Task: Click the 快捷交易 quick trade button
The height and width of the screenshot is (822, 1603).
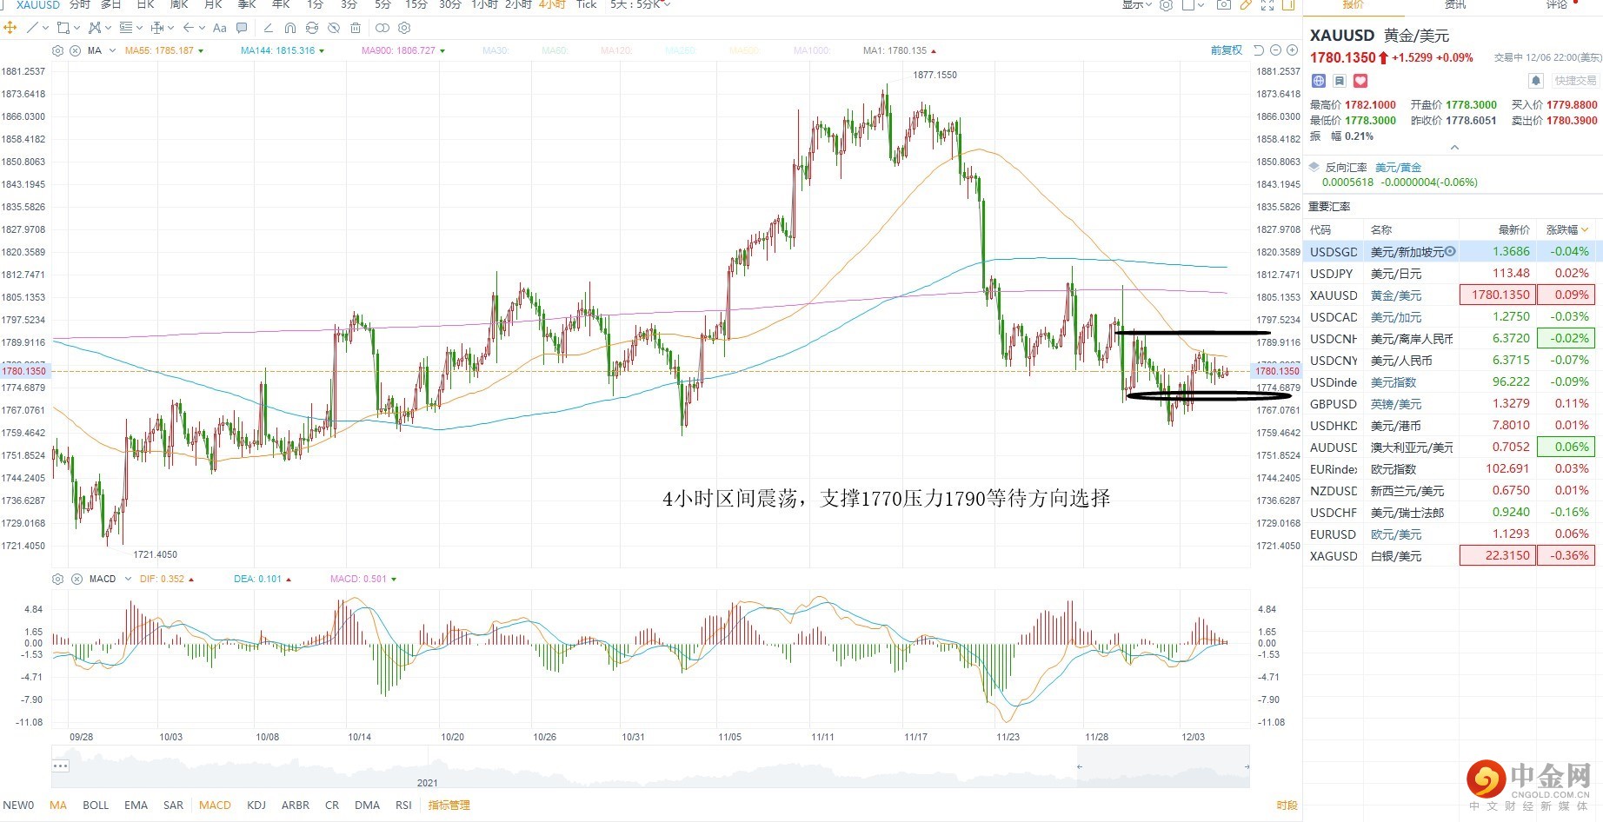Action: click(x=1575, y=81)
